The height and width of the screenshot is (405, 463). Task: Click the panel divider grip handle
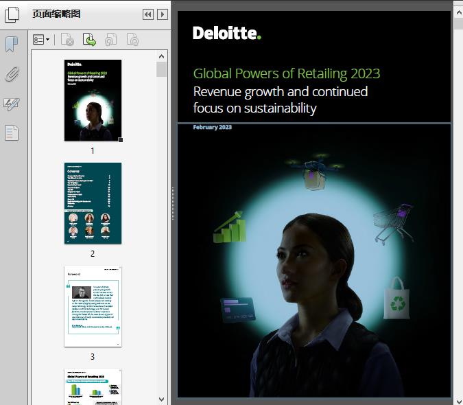coord(174,203)
